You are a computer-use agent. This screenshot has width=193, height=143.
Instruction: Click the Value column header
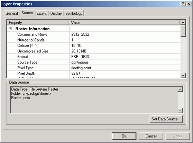pos(125,23)
